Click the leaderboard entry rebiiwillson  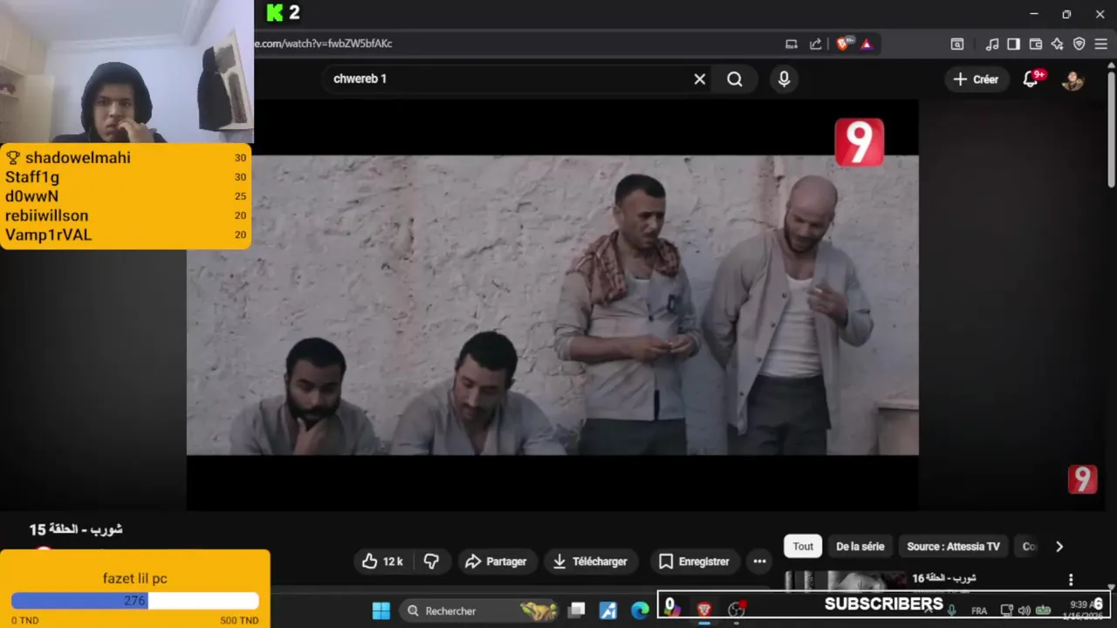[46, 215]
